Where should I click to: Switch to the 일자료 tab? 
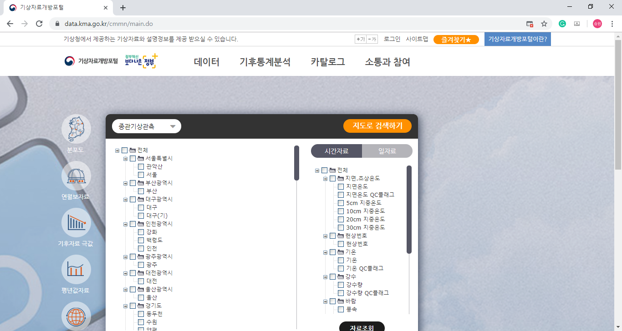(387, 151)
